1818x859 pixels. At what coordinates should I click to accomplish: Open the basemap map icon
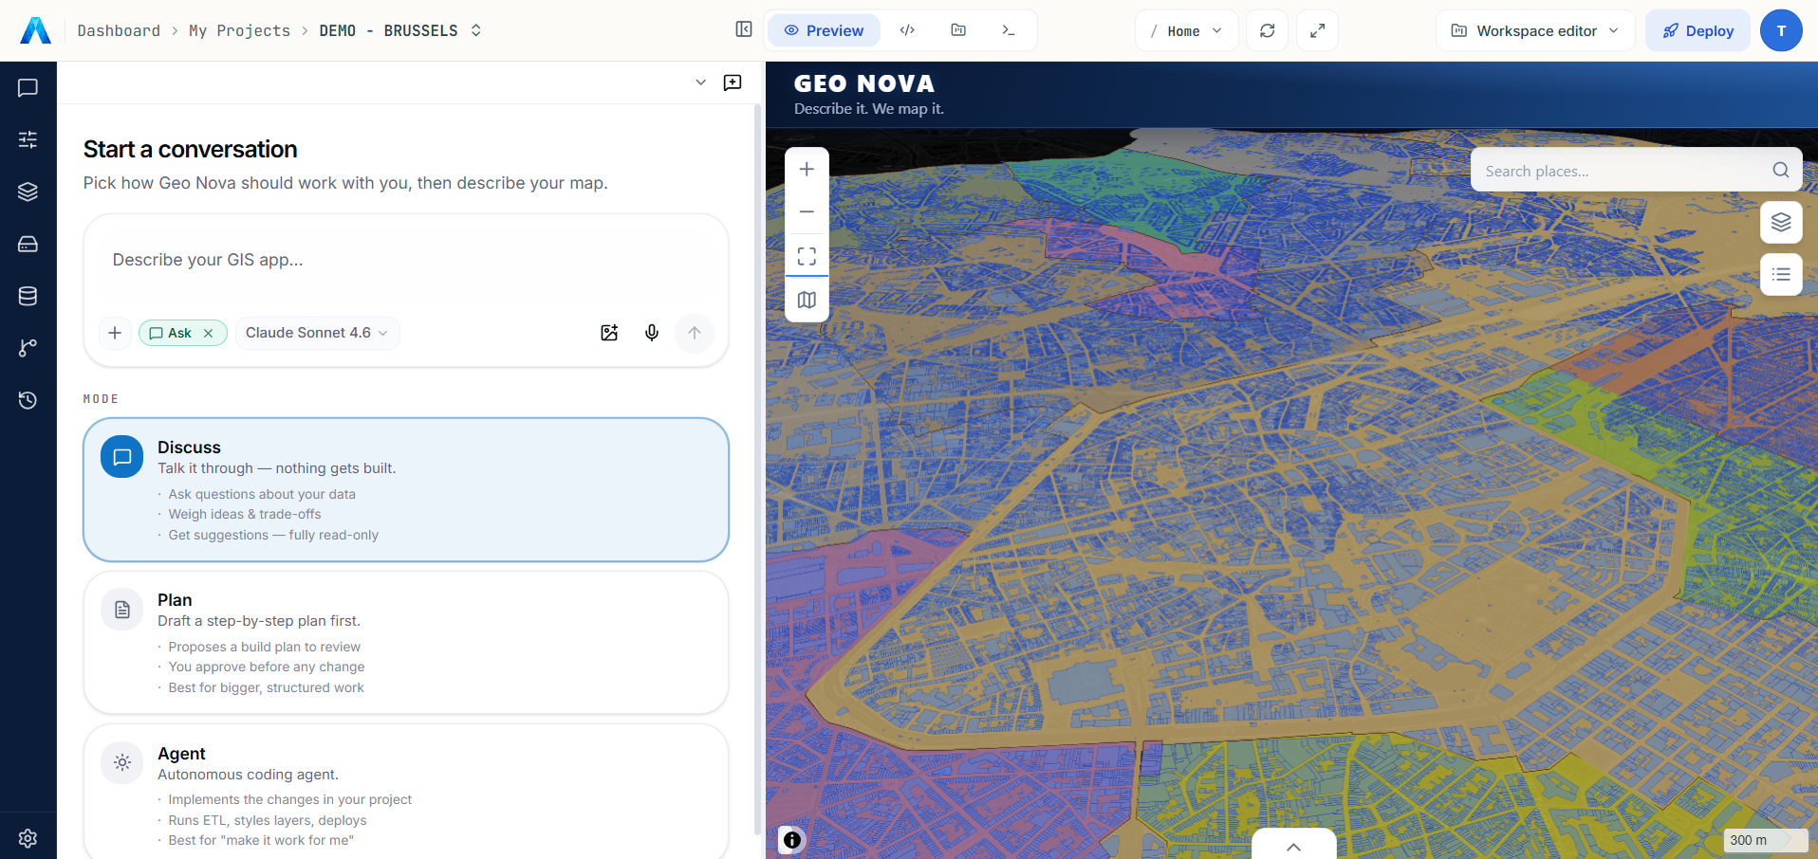[807, 300]
